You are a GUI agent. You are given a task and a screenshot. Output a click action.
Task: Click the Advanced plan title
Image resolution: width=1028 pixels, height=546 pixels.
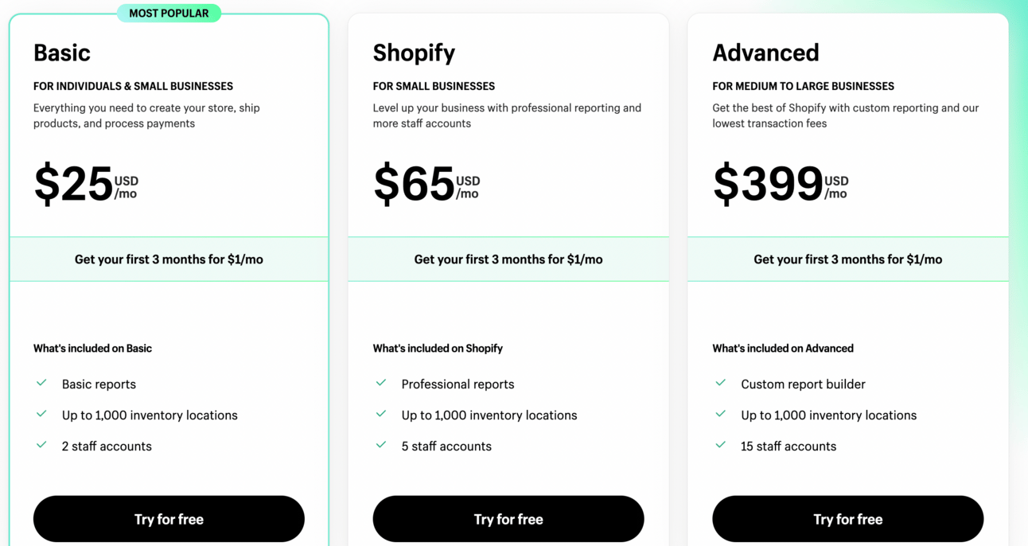pyautogui.click(x=765, y=53)
